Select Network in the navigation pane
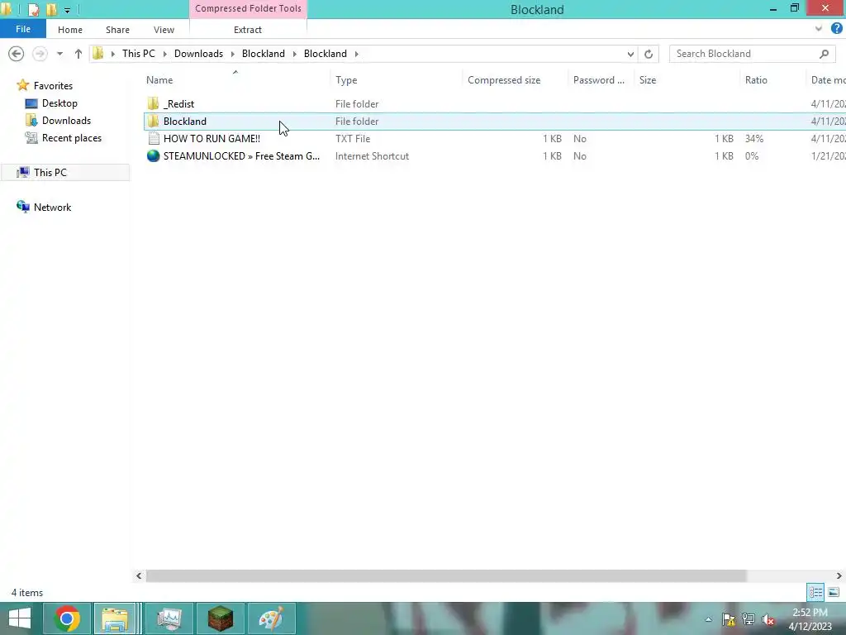 coord(52,208)
